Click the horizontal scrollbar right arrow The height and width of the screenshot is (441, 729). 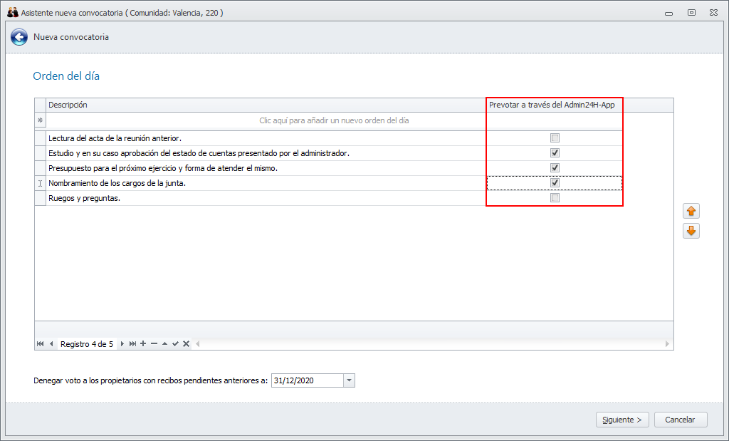(667, 344)
